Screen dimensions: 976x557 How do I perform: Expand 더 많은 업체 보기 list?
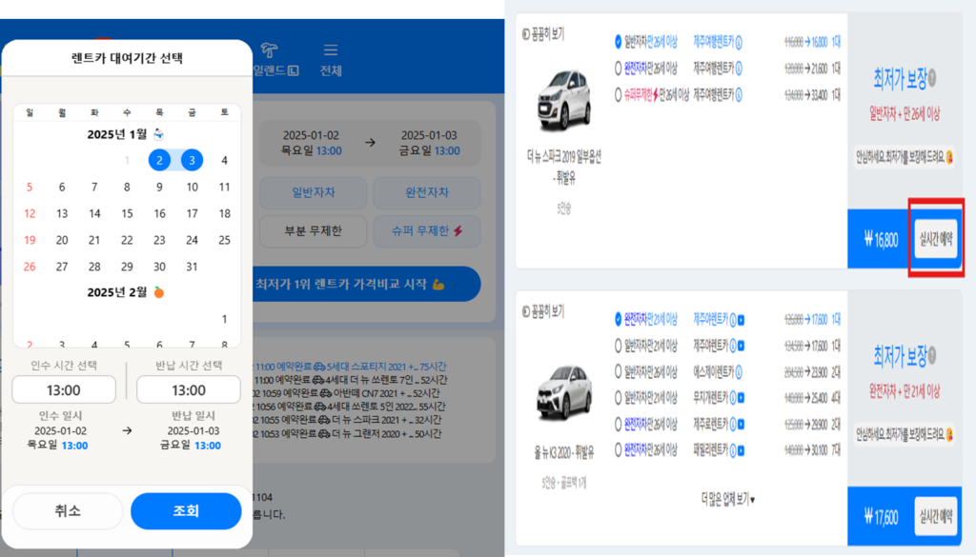(x=727, y=498)
